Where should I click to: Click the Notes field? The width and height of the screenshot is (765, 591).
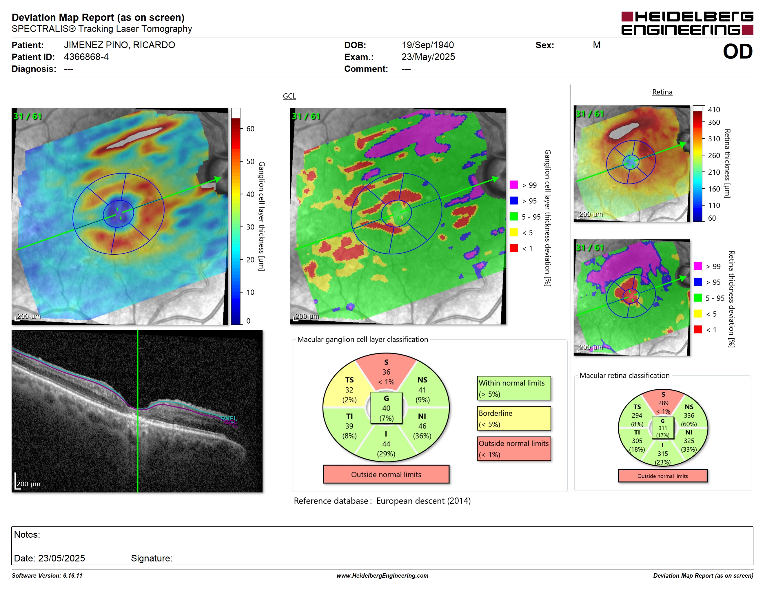[382, 546]
